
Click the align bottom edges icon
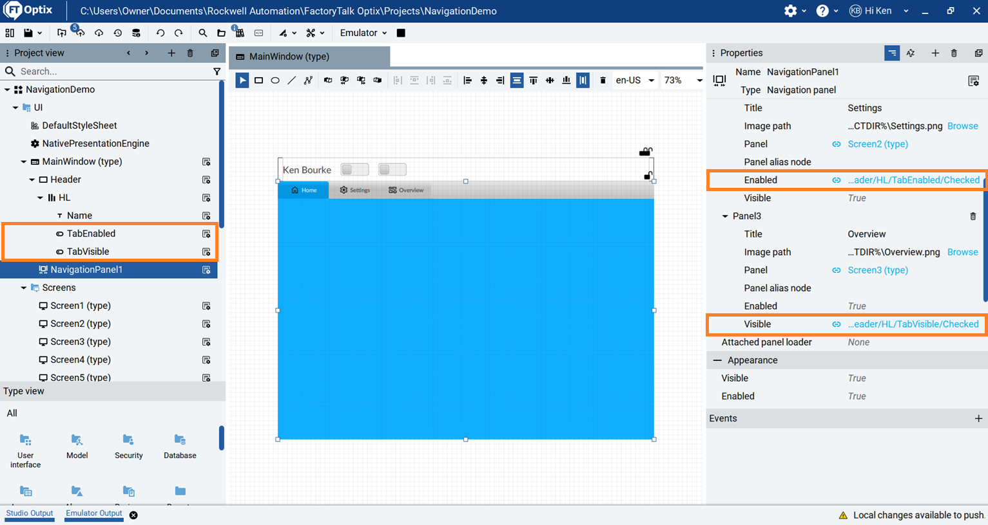coord(567,80)
